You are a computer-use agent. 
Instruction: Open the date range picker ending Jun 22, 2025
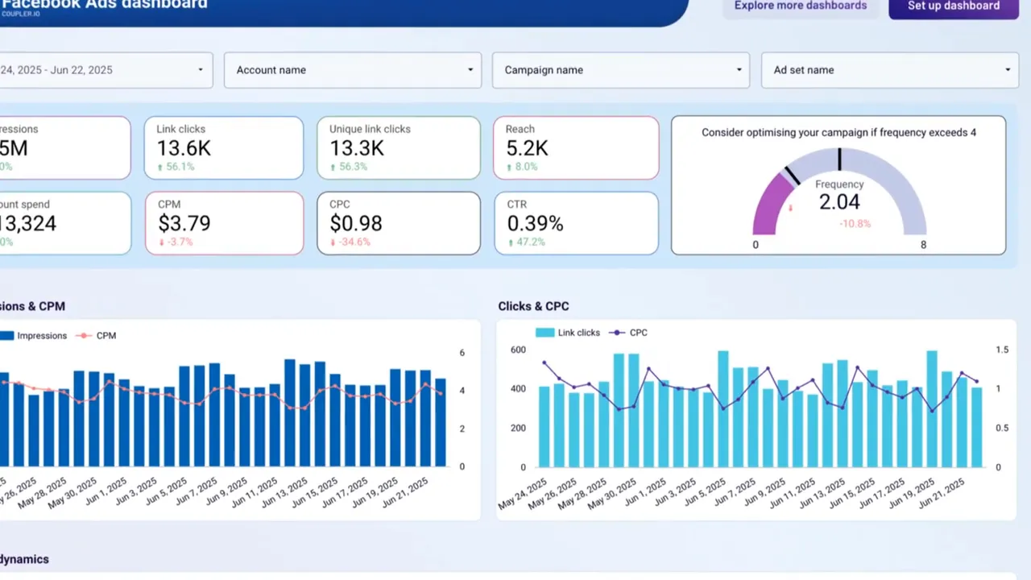pyautogui.click(x=105, y=70)
